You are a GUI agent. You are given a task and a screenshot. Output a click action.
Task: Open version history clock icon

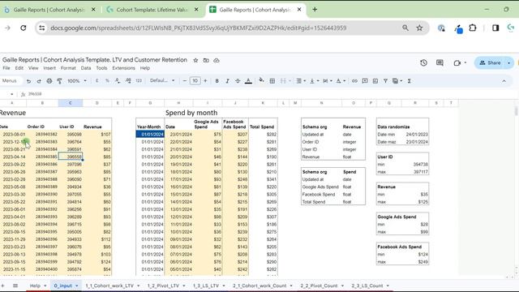click(423, 62)
